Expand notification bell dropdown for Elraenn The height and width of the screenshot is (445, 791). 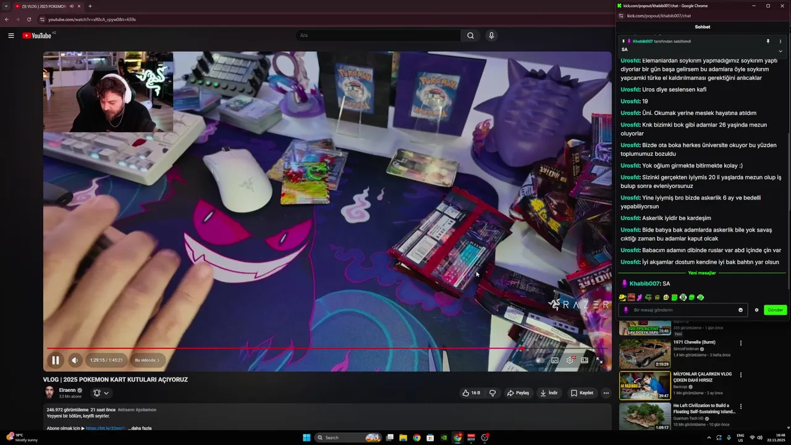(x=101, y=392)
